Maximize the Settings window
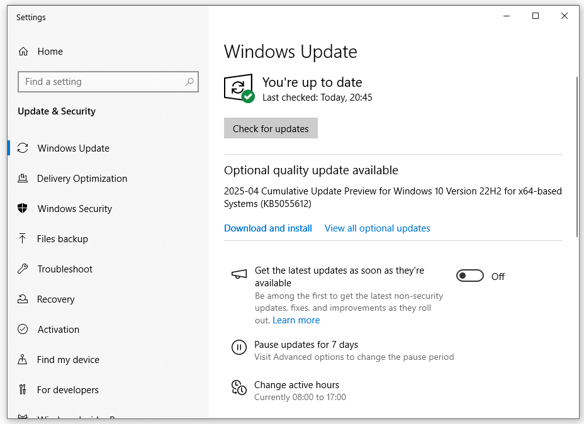The width and height of the screenshot is (584, 424). (536, 16)
